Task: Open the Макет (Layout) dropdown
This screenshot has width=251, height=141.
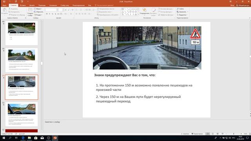Action: [38, 9]
